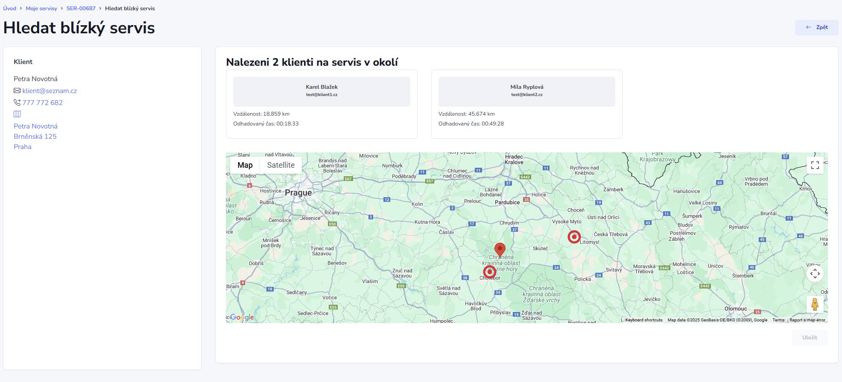Open SER-00687 breadcrumb link

click(81, 9)
